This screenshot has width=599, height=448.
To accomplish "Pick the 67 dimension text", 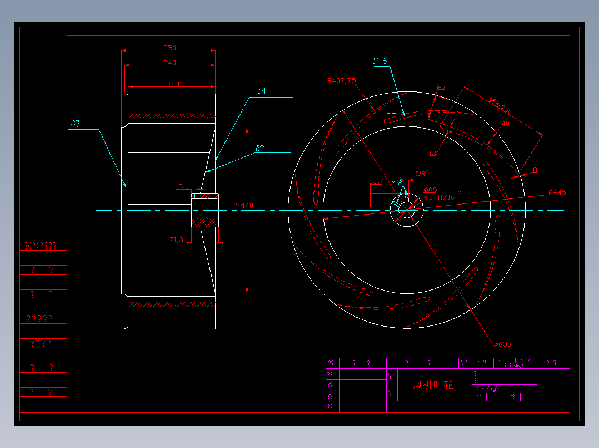I will [x=441, y=87].
